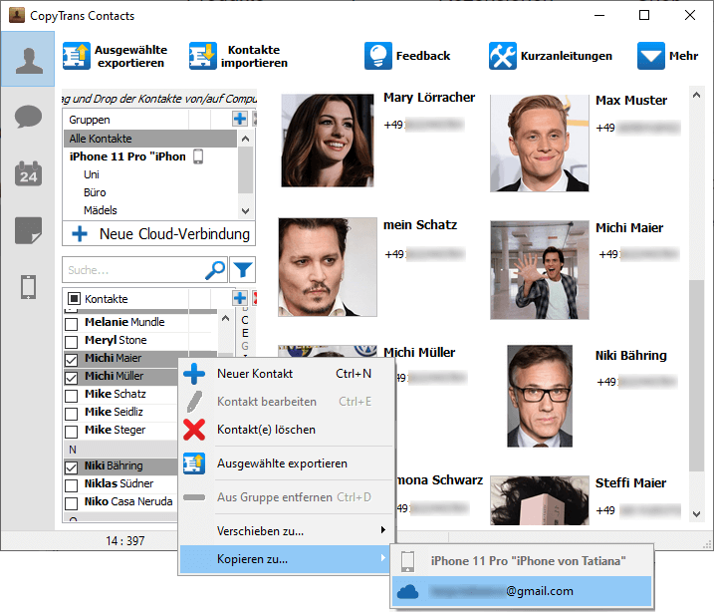Jump to letter C in the alphabet index

[245, 320]
